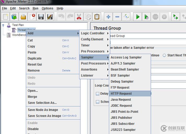Choose FTP Request

pos(130,88)
